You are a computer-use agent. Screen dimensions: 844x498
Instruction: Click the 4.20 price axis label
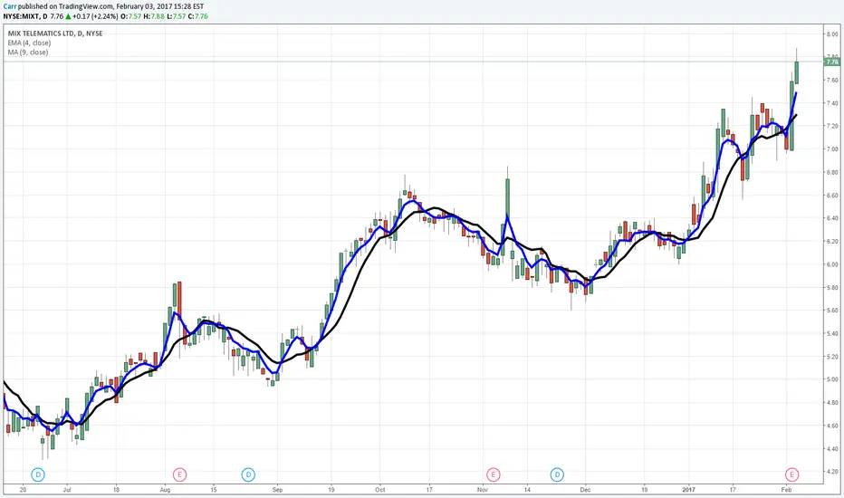point(832,472)
